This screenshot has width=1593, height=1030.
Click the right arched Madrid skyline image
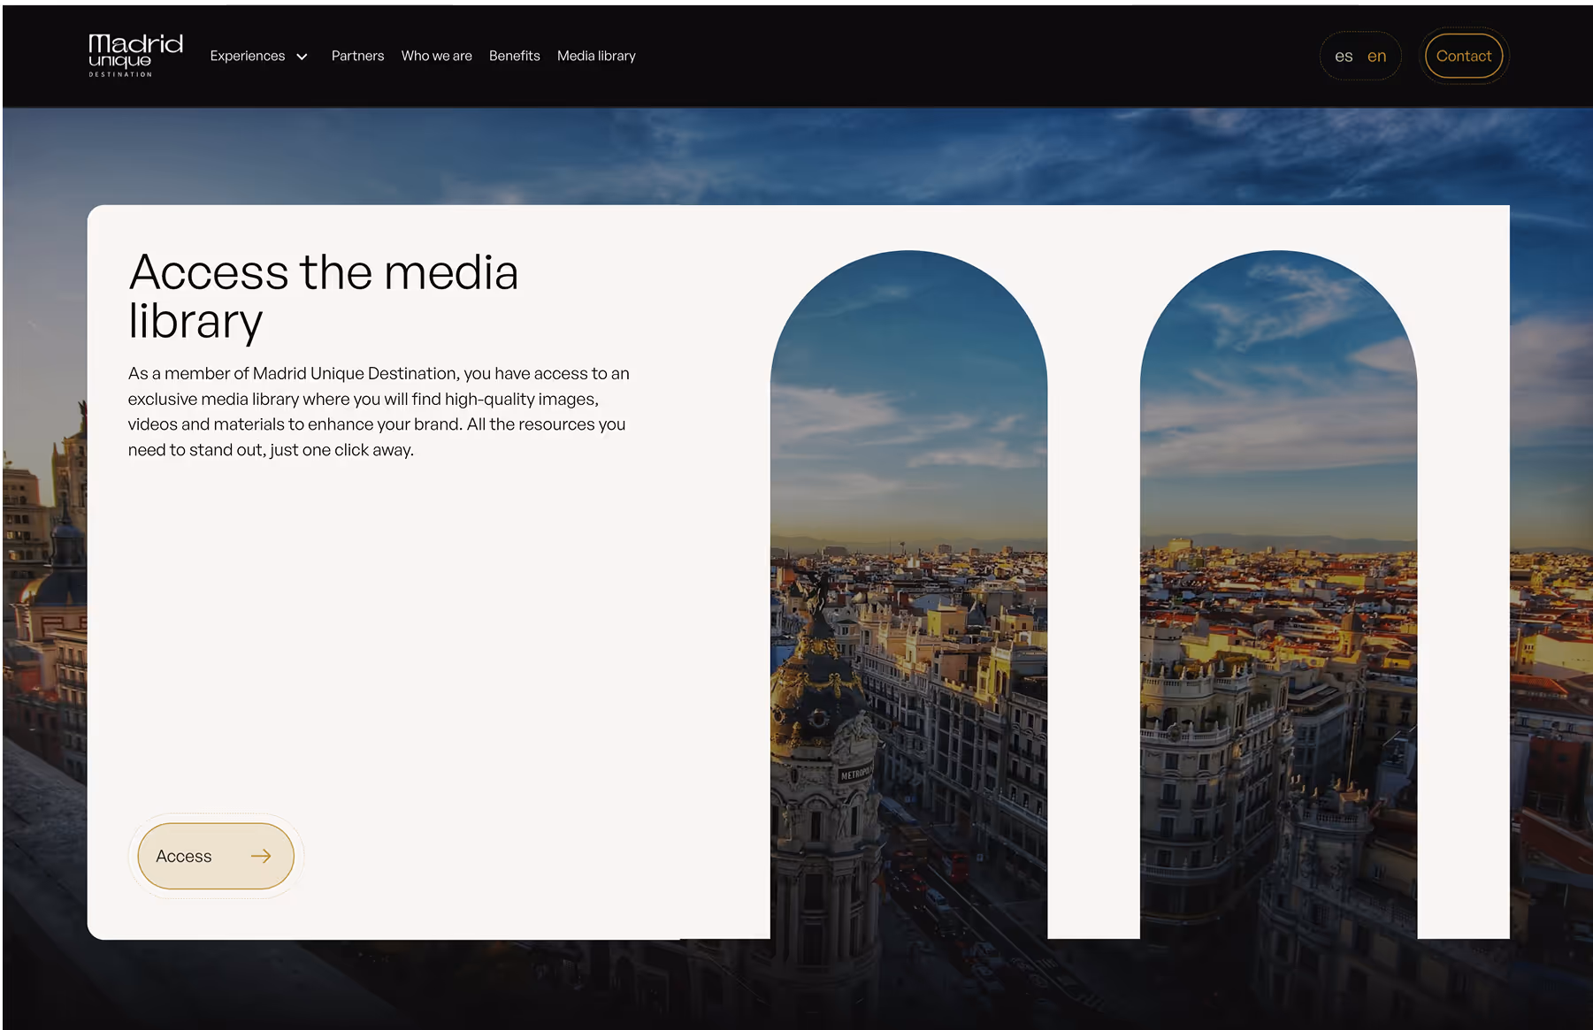tap(1278, 594)
